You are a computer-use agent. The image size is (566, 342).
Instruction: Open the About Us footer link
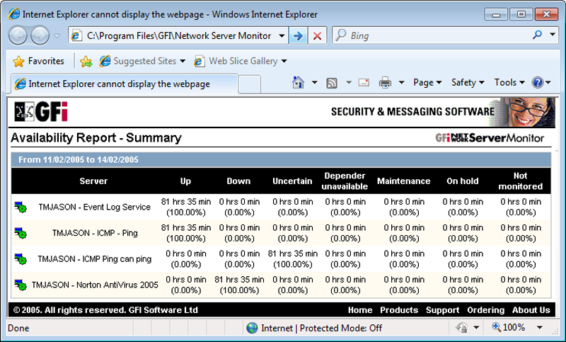click(531, 310)
